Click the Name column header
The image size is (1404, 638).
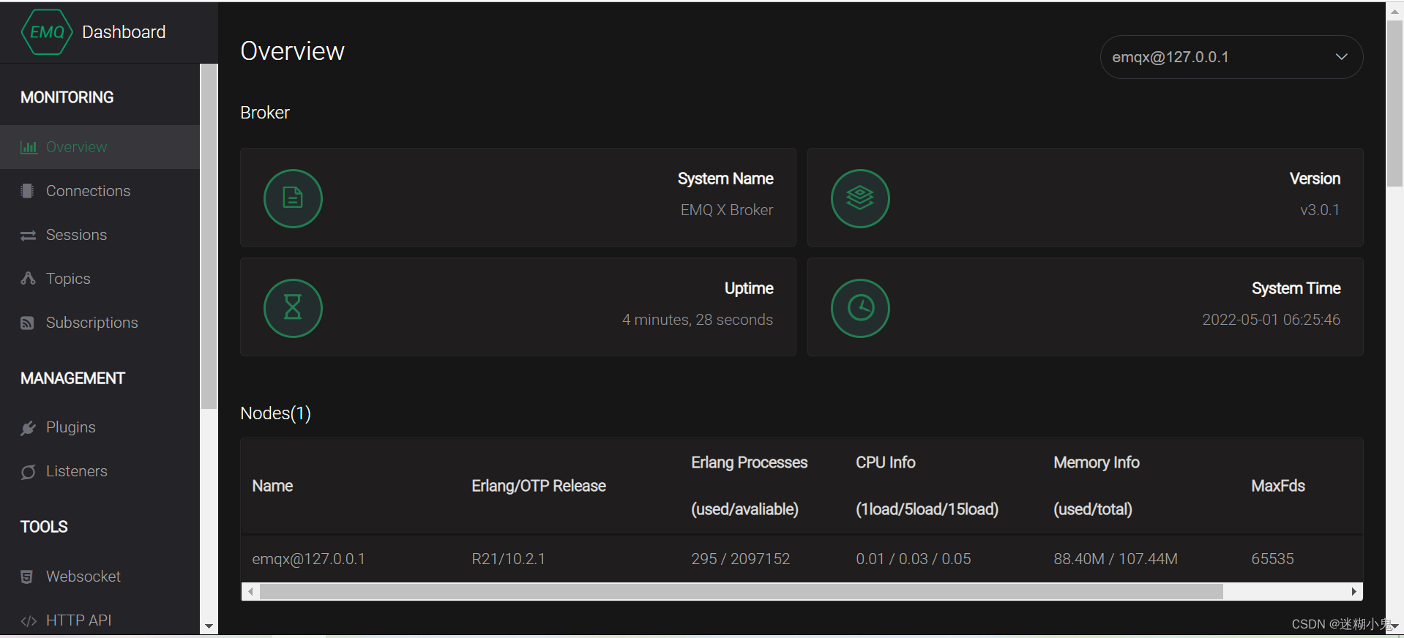(x=272, y=486)
